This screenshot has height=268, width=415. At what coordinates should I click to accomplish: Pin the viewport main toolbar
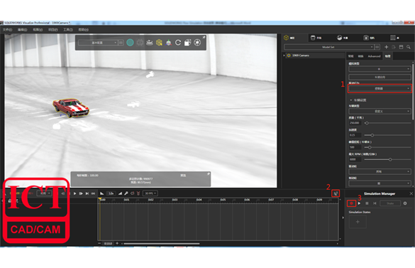click(204, 38)
